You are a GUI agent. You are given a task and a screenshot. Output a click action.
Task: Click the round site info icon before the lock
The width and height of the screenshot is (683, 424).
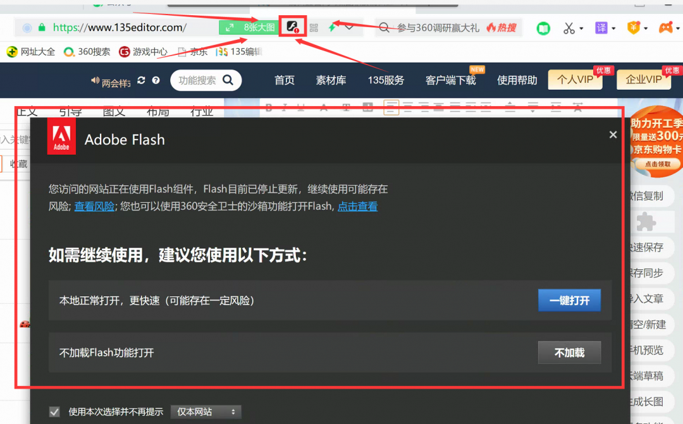(x=27, y=28)
